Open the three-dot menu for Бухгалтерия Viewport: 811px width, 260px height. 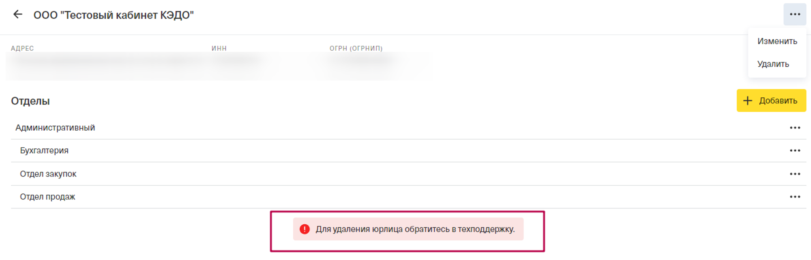[x=794, y=150]
